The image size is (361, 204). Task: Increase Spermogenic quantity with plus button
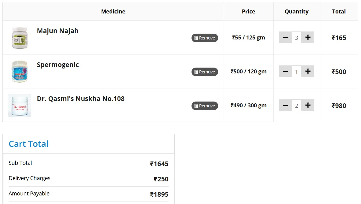point(308,71)
